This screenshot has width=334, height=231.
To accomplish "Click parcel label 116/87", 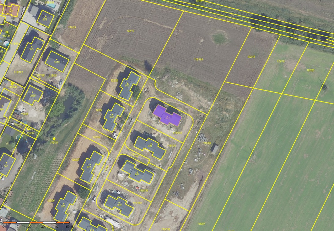I will tap(201, 224).
